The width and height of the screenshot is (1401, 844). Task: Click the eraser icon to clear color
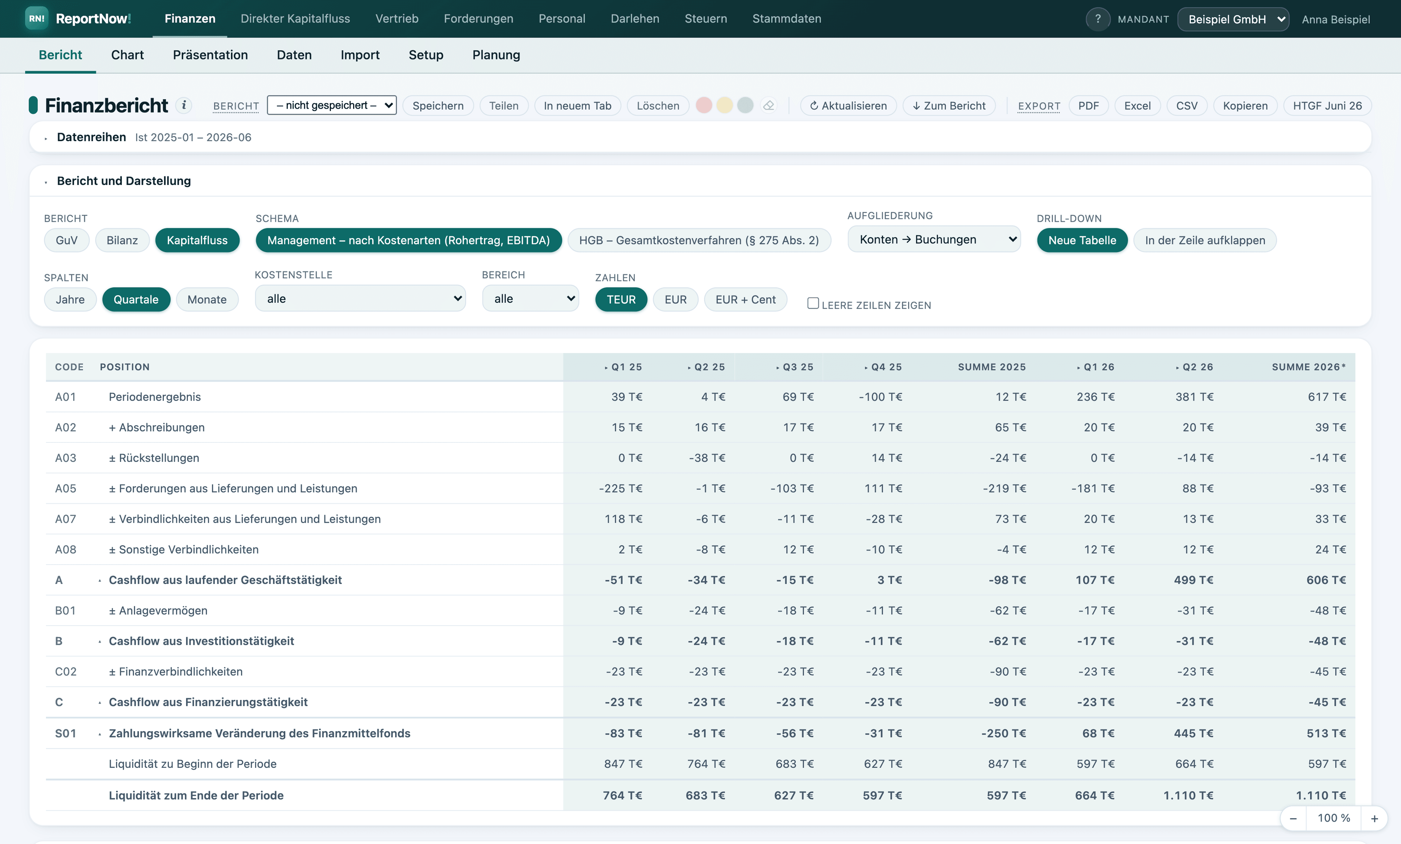click(769, 105)
